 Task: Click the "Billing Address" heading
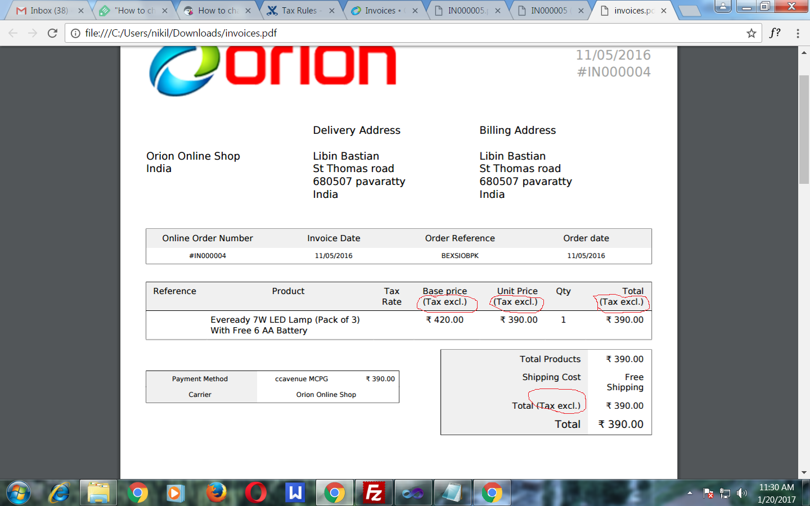tap(517, 130)
